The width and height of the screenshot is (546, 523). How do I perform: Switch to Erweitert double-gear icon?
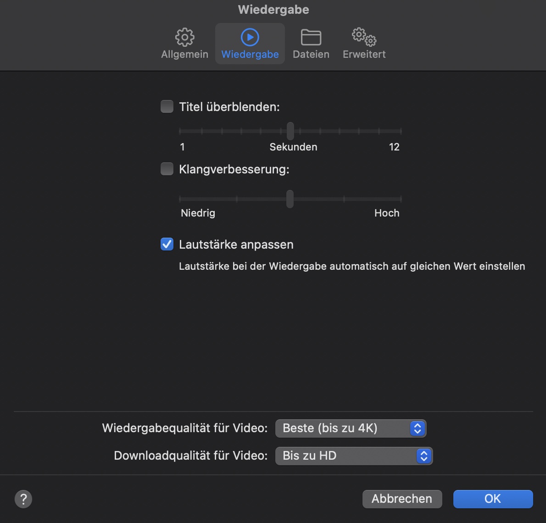(364, 44)
